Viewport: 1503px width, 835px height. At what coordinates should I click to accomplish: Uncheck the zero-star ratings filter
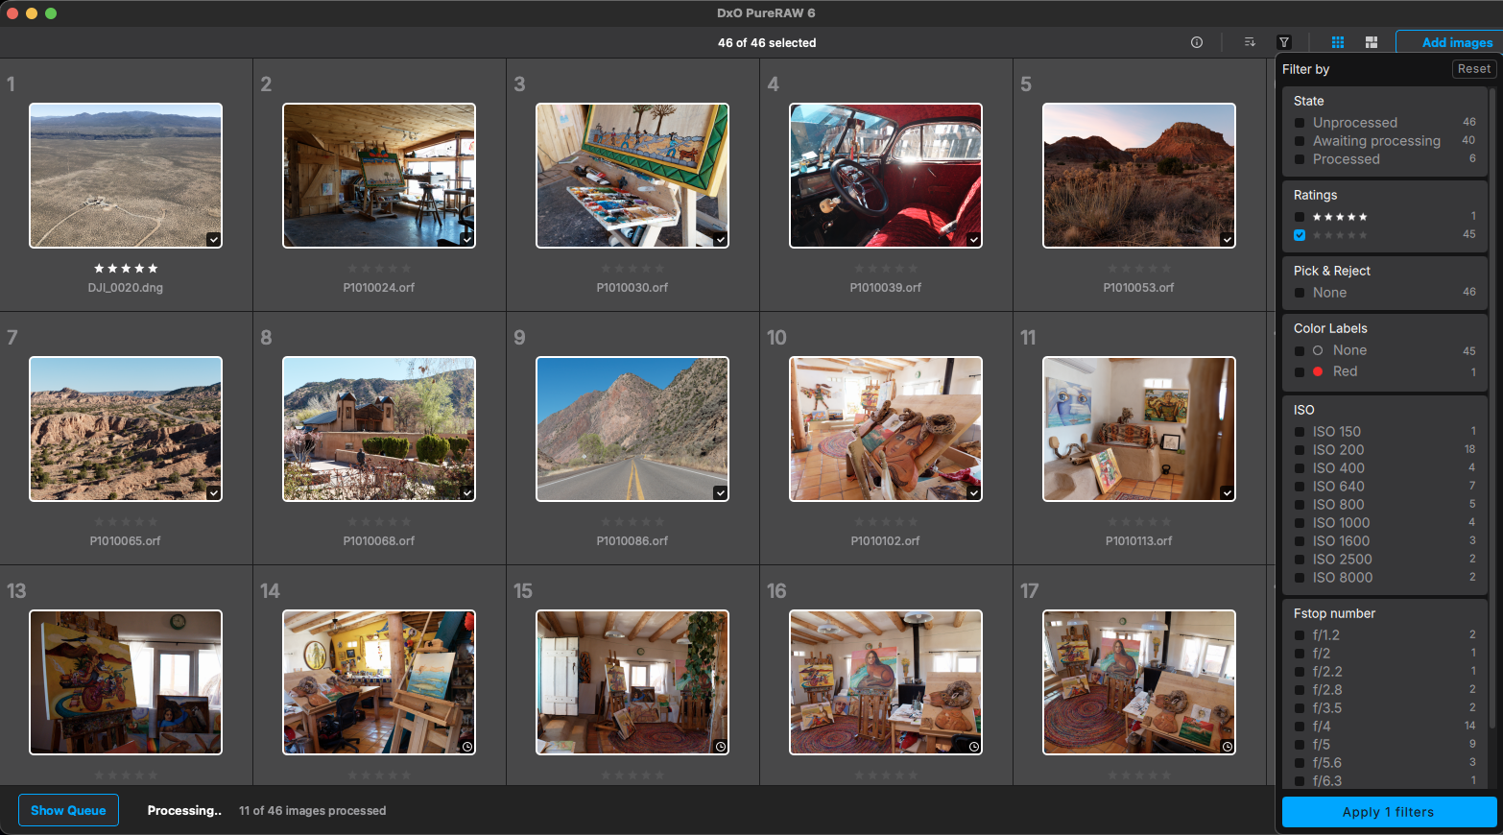[x=1299, y=235]
